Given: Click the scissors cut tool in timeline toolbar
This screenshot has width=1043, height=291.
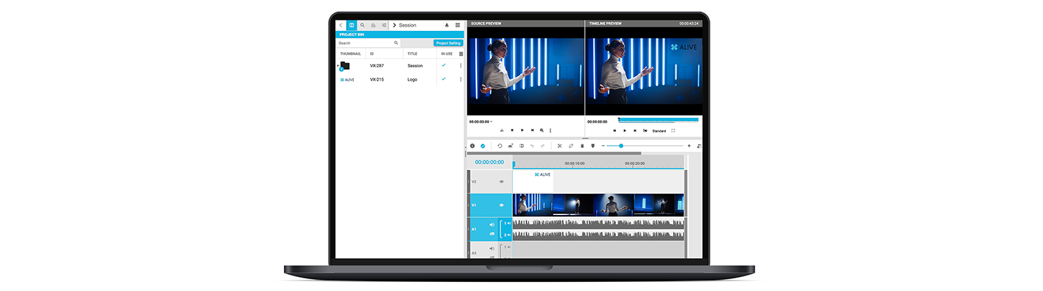Looking at the screenshot, I should (x=560, y=145).
